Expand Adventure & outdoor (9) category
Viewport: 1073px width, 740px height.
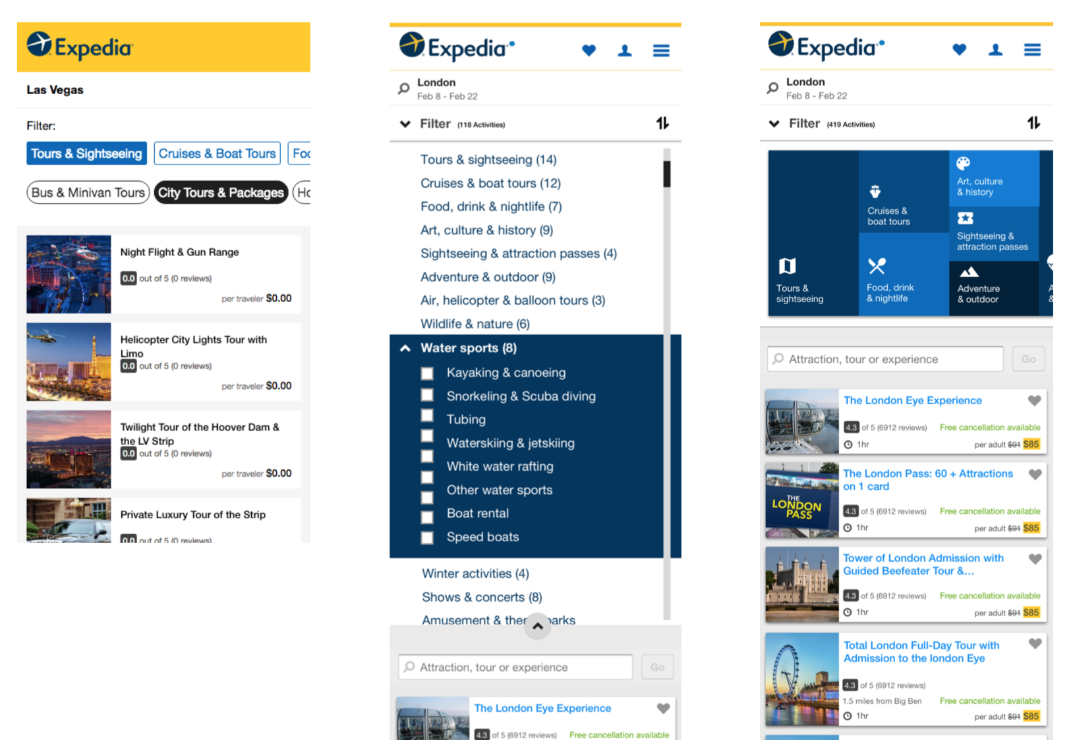(x=488, y=277)
